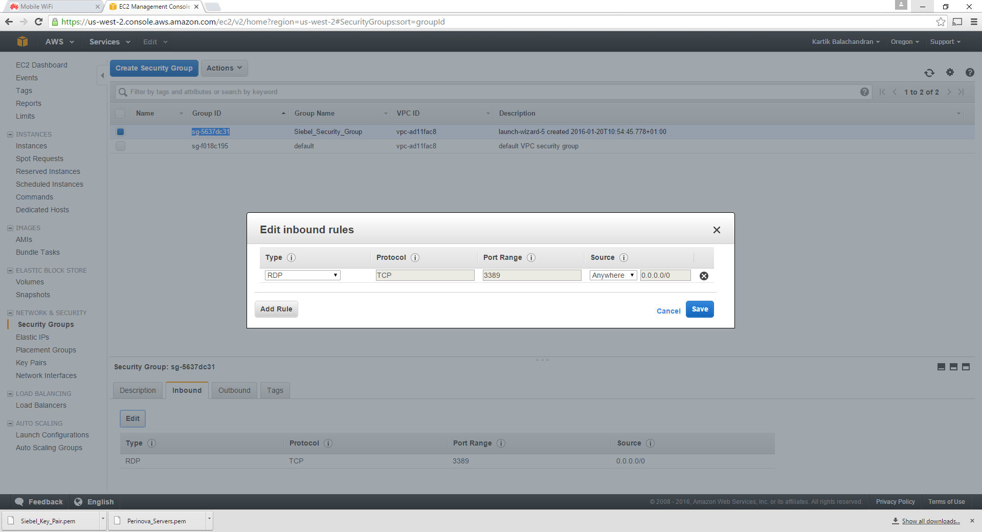Click Create Security Group button
Image resolution: width=982 pixels, height=532 pixels.
click(154, 68)
